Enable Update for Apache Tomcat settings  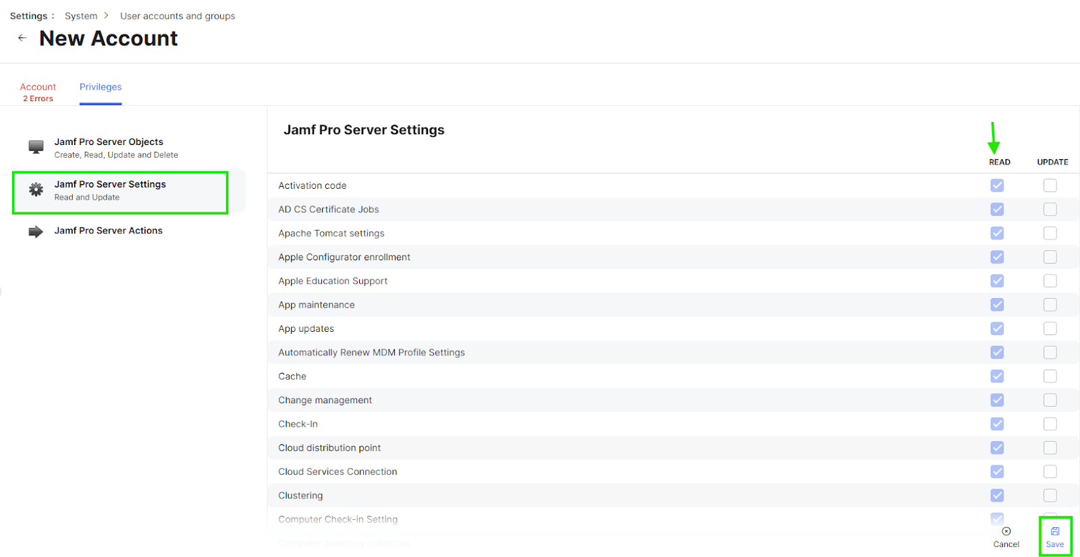(1050, 233)
